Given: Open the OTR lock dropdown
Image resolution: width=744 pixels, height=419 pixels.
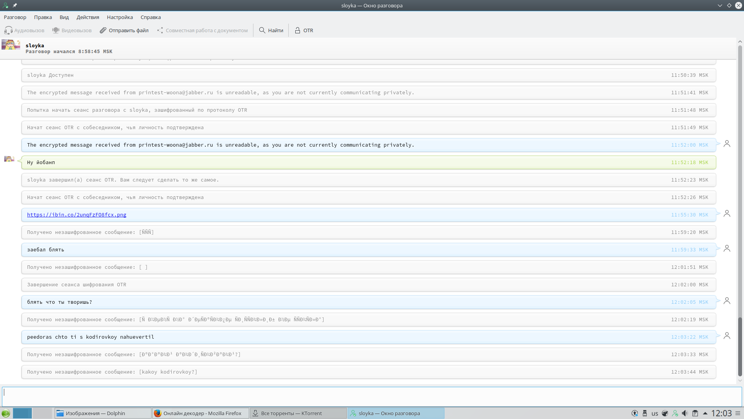Looking at the screenshot, I should coord(304,30).
